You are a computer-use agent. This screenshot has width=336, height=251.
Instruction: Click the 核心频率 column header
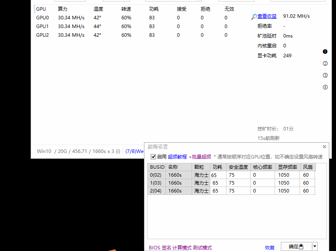pos(263,167)
